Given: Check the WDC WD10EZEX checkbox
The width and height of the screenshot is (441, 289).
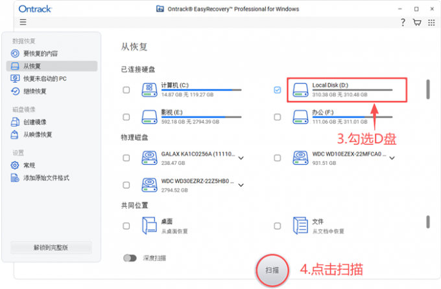Looking at the screenshot, I should pyautogui.click(x=278, y=158).
